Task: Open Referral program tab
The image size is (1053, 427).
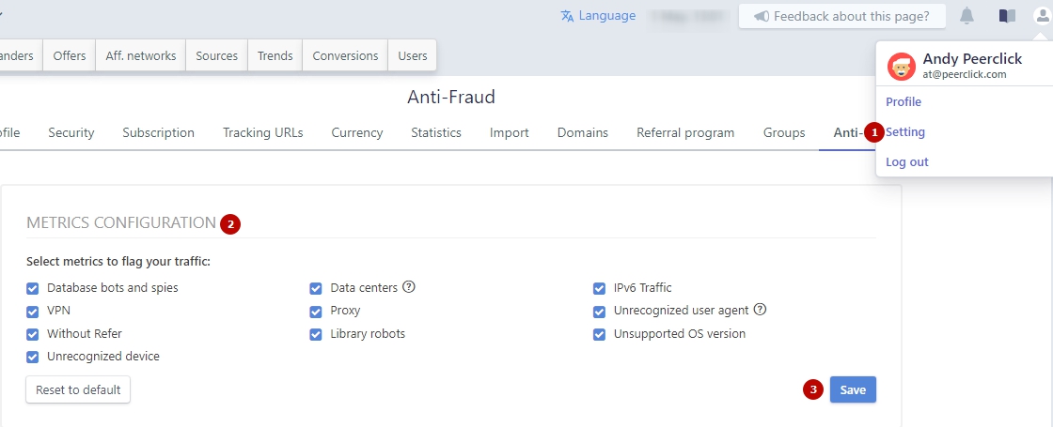Action: [685, 132]
